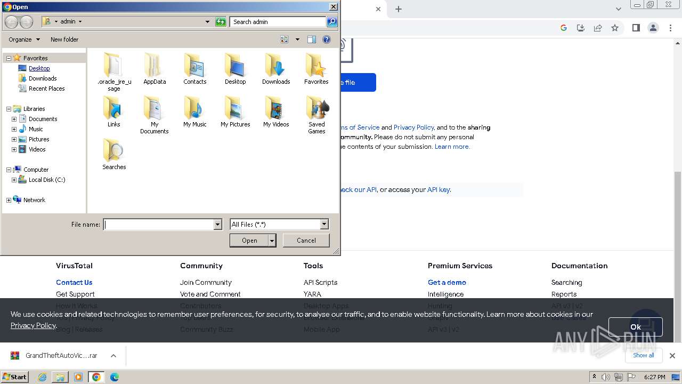Open the .oracle_jre_usage folder
The width and height of the screenshot is (682, 384).
(114, 71)
